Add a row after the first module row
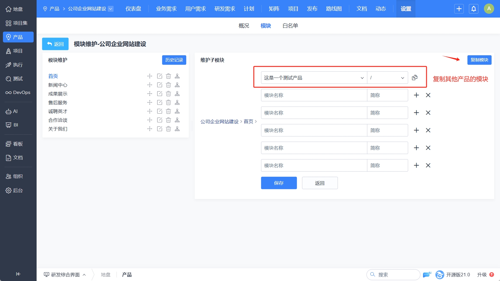The image size is (500, 281). pyautogui.click(x=416, y=95)
